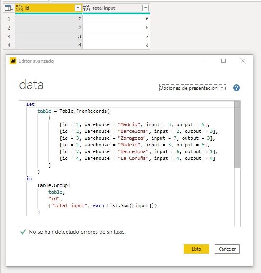Click the total input cell showing 8
The image size is (261, 273).
coord(116,27)
